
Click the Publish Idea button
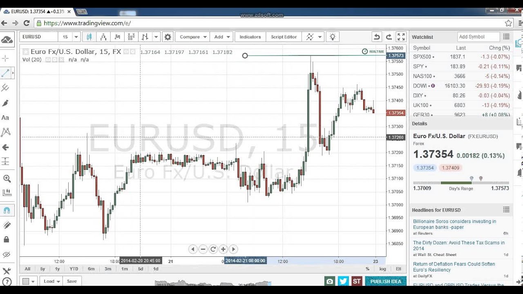coord(386,281)
